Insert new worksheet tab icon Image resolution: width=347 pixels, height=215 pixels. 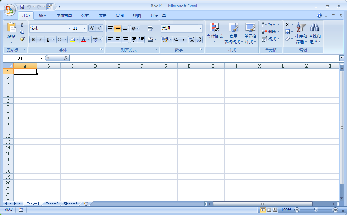point(86,204)
